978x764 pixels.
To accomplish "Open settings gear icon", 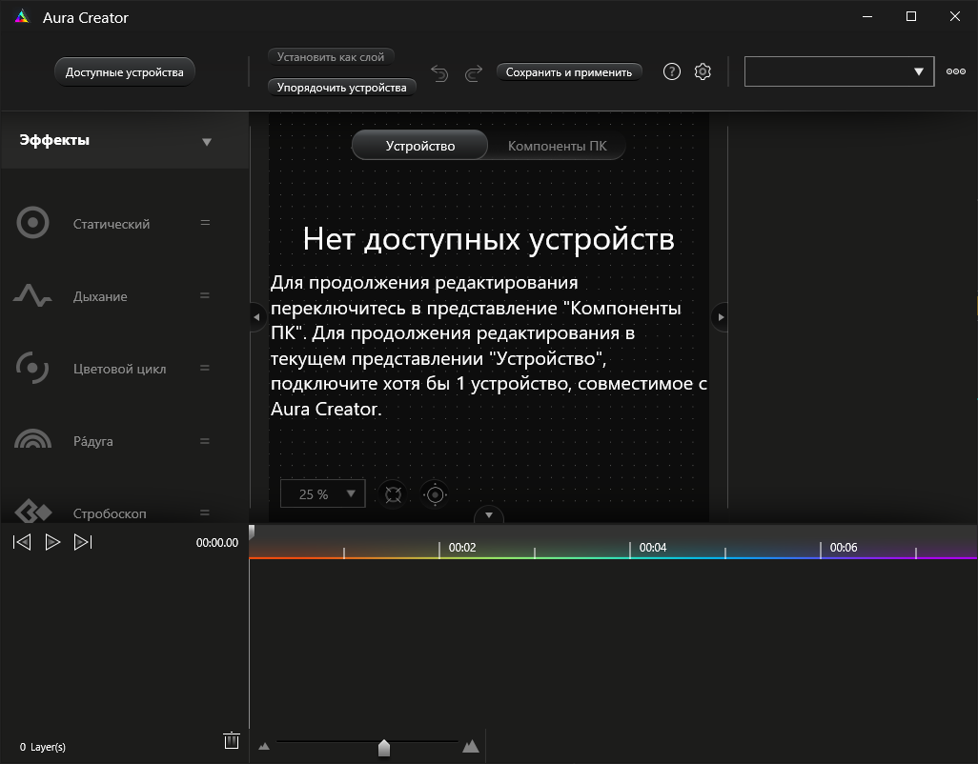I will pos(703,71).
